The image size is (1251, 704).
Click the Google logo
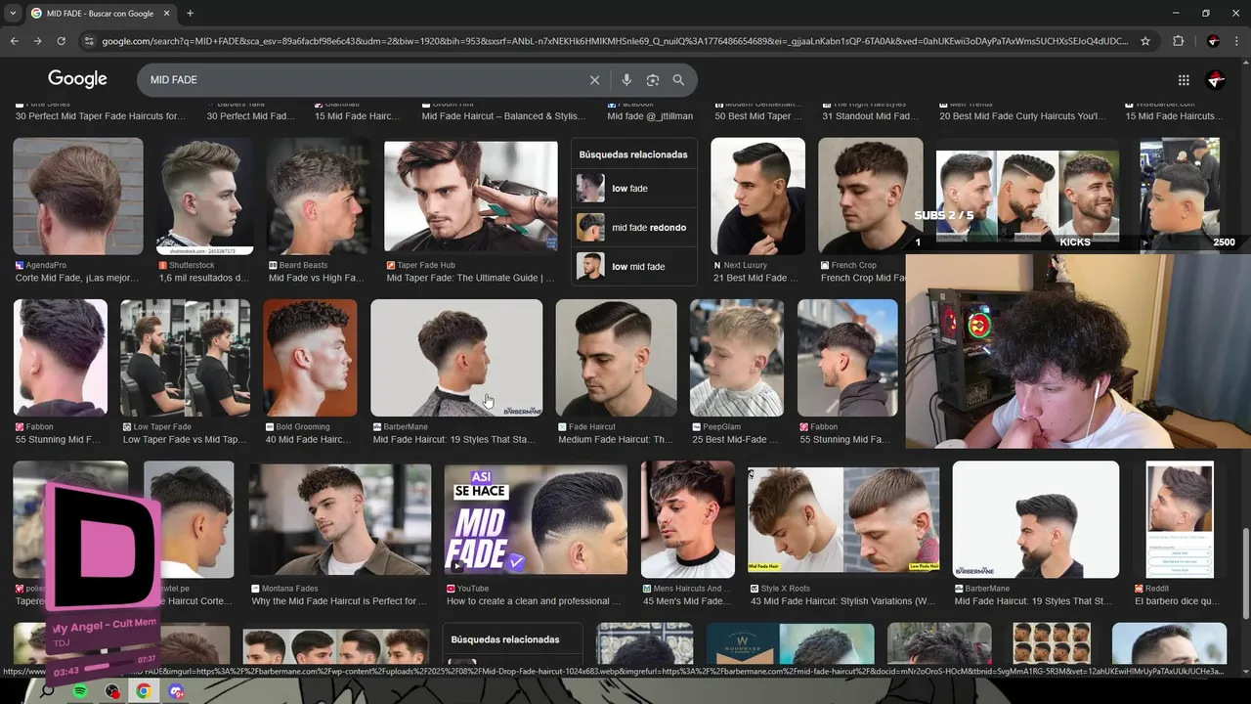(x=77, y=79)
